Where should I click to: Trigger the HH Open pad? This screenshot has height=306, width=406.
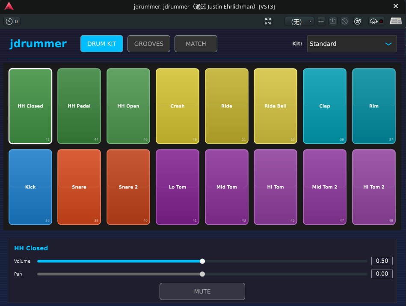click(x=128, y=106)
